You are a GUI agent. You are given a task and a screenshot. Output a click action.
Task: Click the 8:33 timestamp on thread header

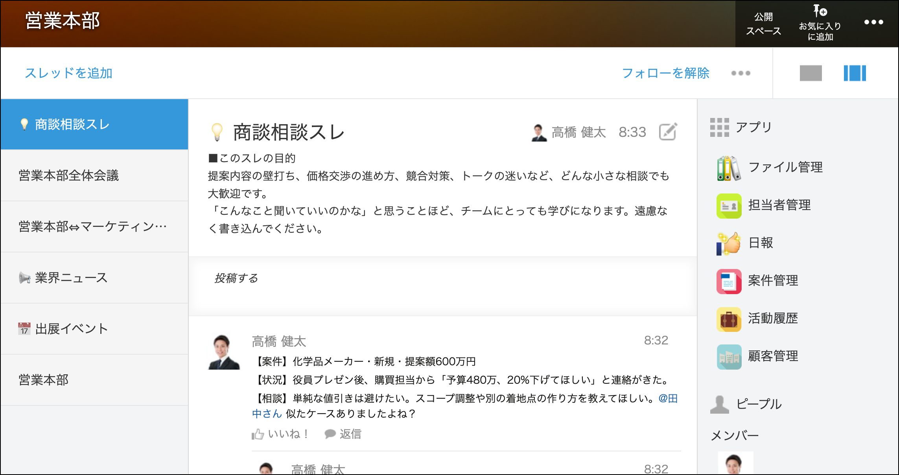[632, 132]
